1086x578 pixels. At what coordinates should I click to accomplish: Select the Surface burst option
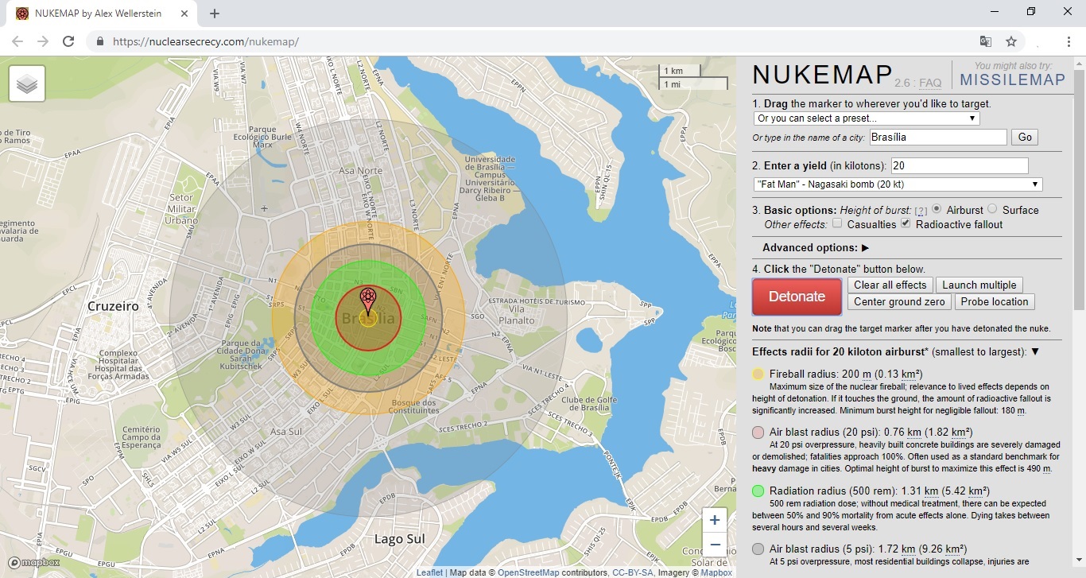coord(992,209)
